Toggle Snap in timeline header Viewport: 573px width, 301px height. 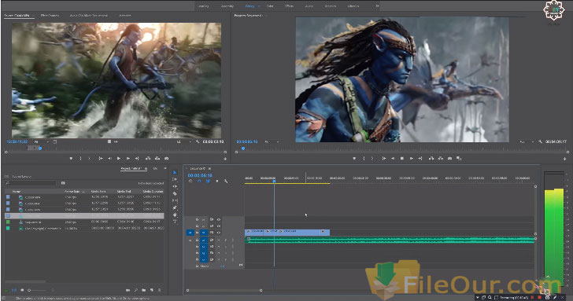pyautogui.click(x=199, y=181)
